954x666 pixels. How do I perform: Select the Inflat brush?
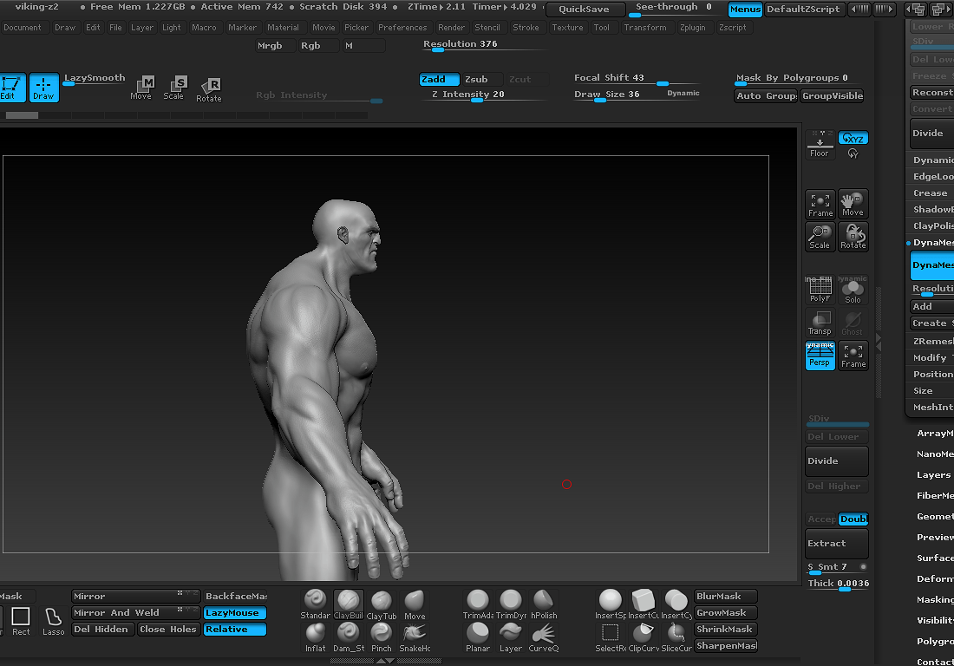point(315,637)
